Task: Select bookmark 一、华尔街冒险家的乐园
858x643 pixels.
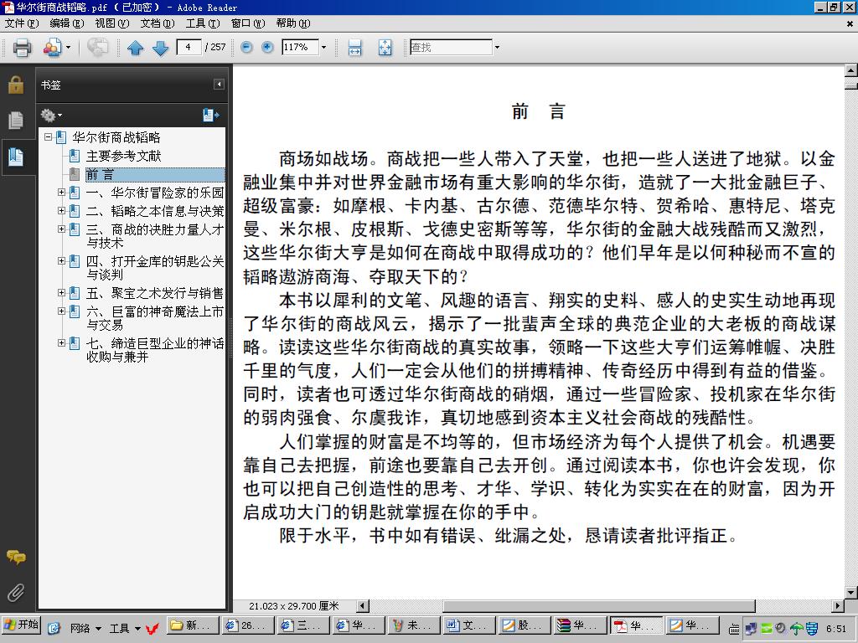Action: tap(155, 193)
